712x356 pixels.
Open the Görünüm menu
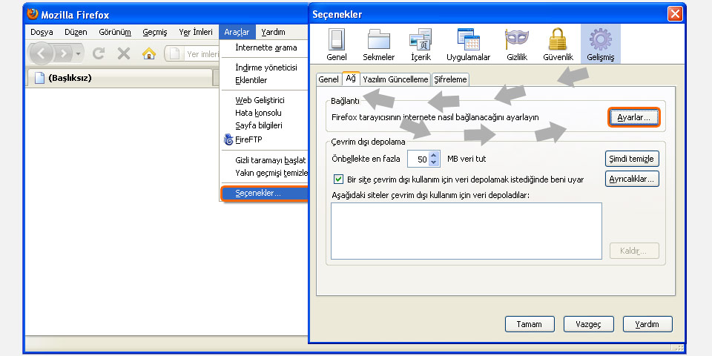[115, 32]
